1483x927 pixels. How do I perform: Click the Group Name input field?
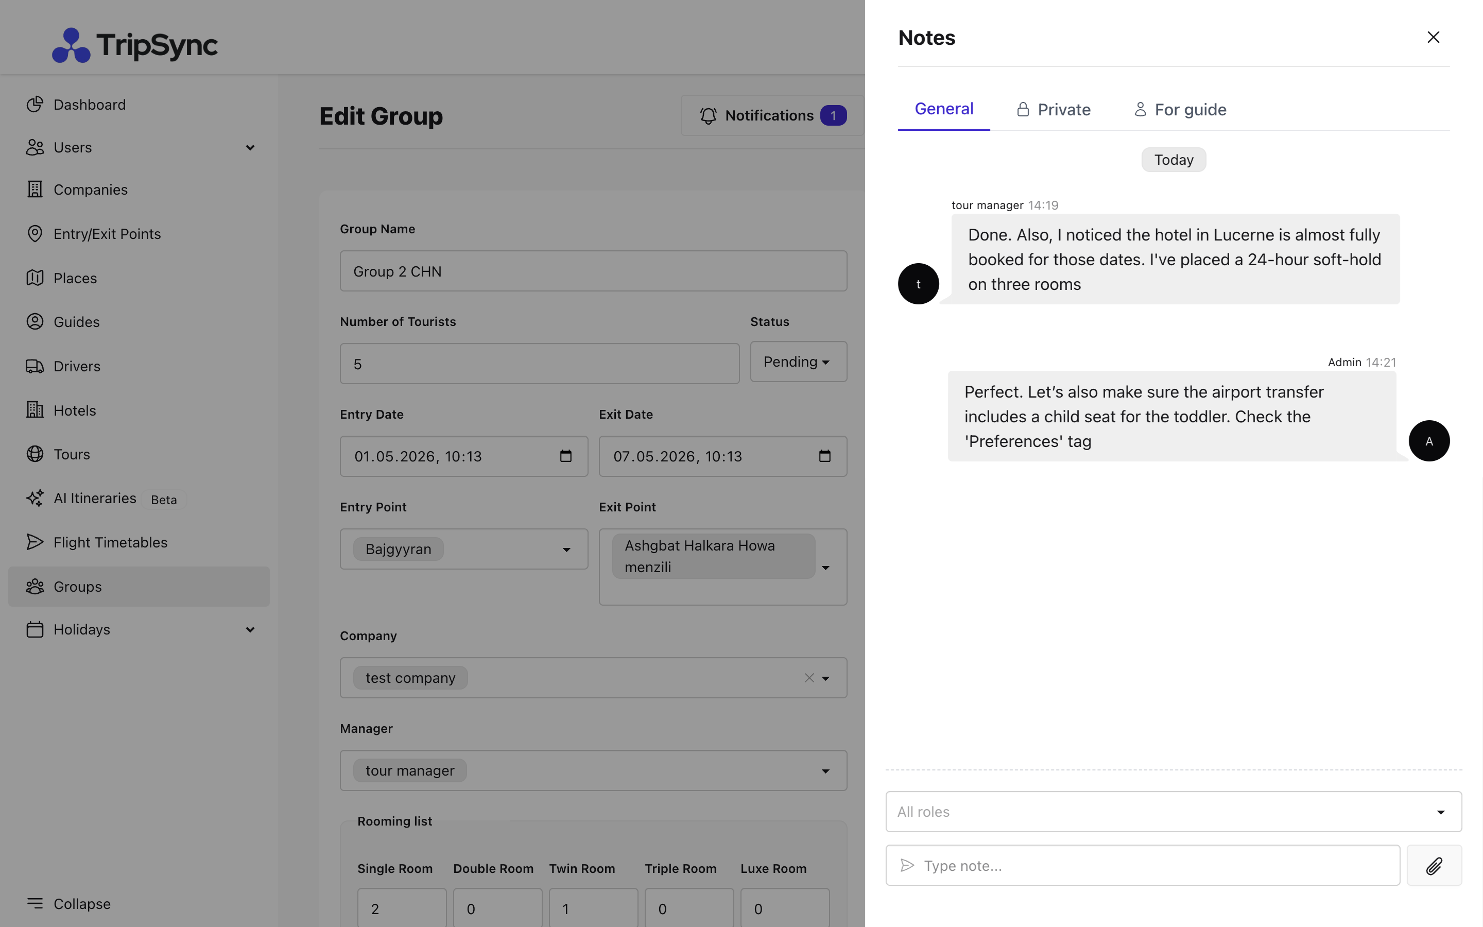click(593, 271)
